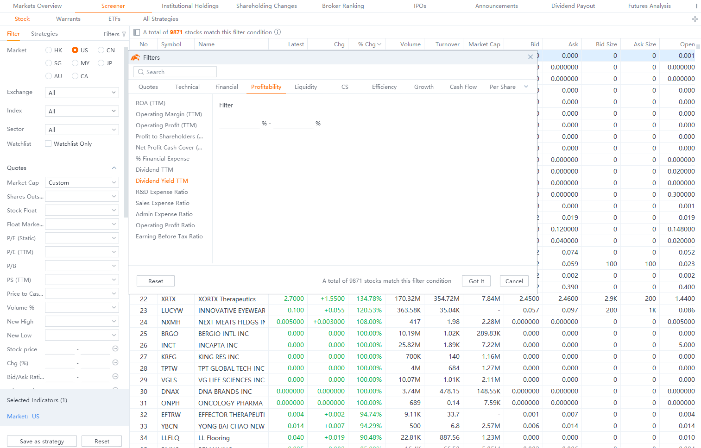
Task: Select the HK market radio button
Action: coord(49,50)
